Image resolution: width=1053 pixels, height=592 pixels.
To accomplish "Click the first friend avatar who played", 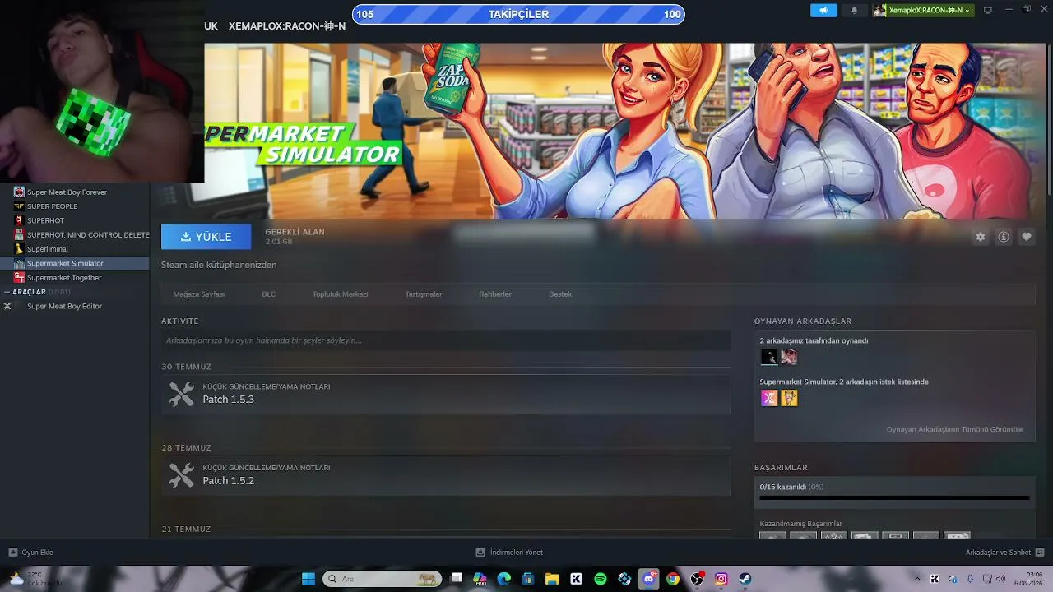I will coord(769,357).
